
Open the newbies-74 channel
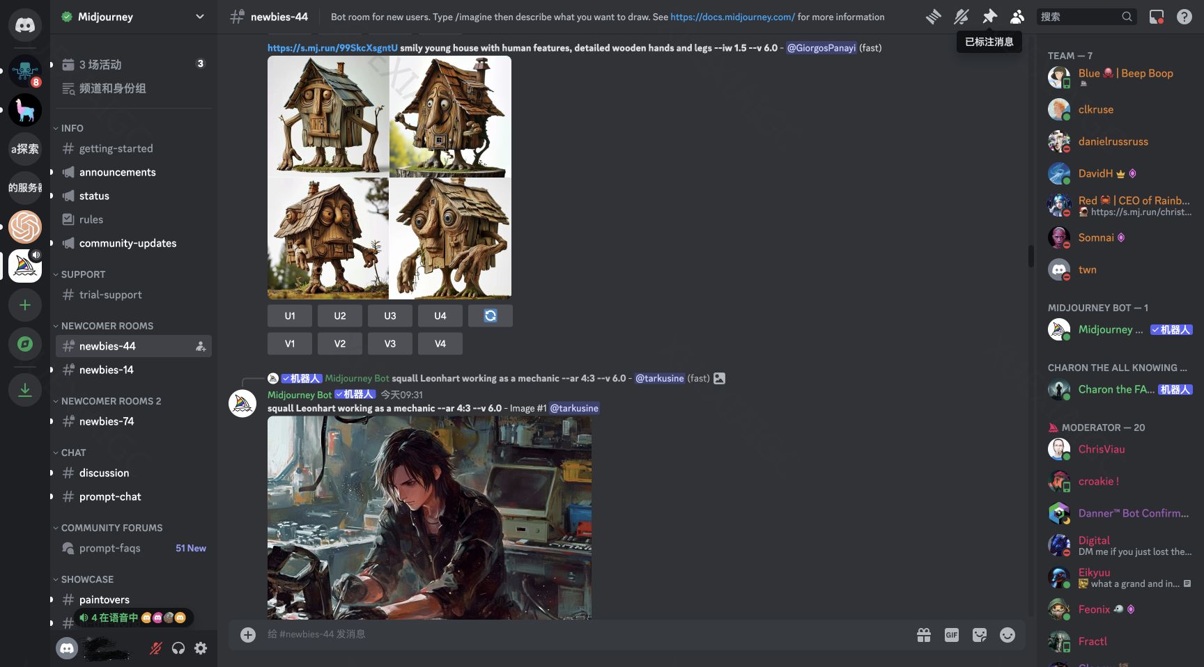coord(134,421)
